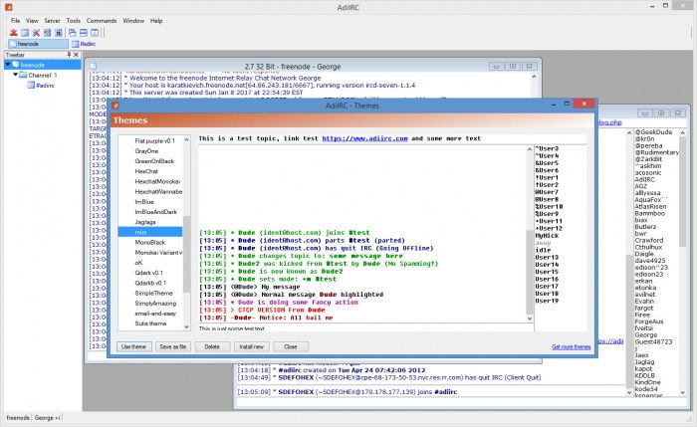
Task: Close the Treebar panel with its X icon
Action: coord(76,55)
